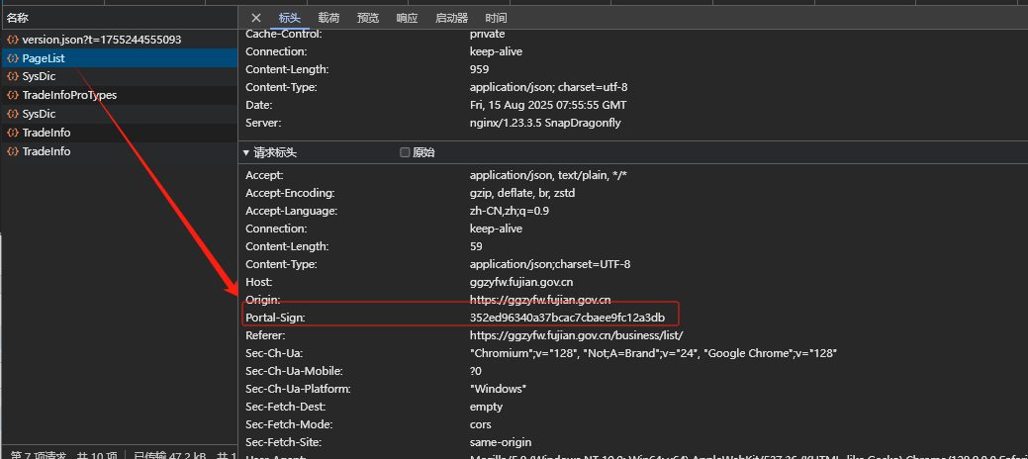Click the Origin header name

click(x=263, y=300)
